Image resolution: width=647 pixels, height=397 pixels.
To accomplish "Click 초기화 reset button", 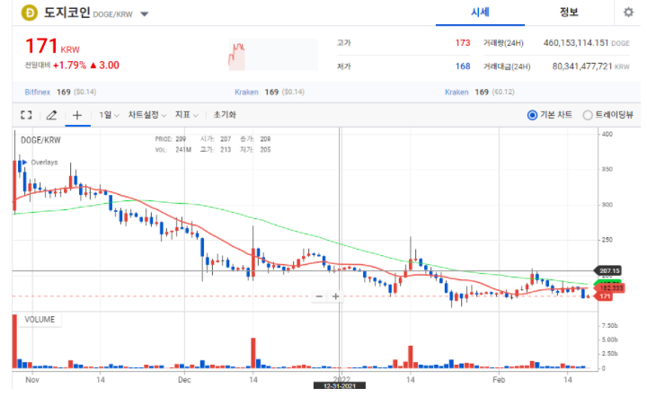I will (225, 115).
